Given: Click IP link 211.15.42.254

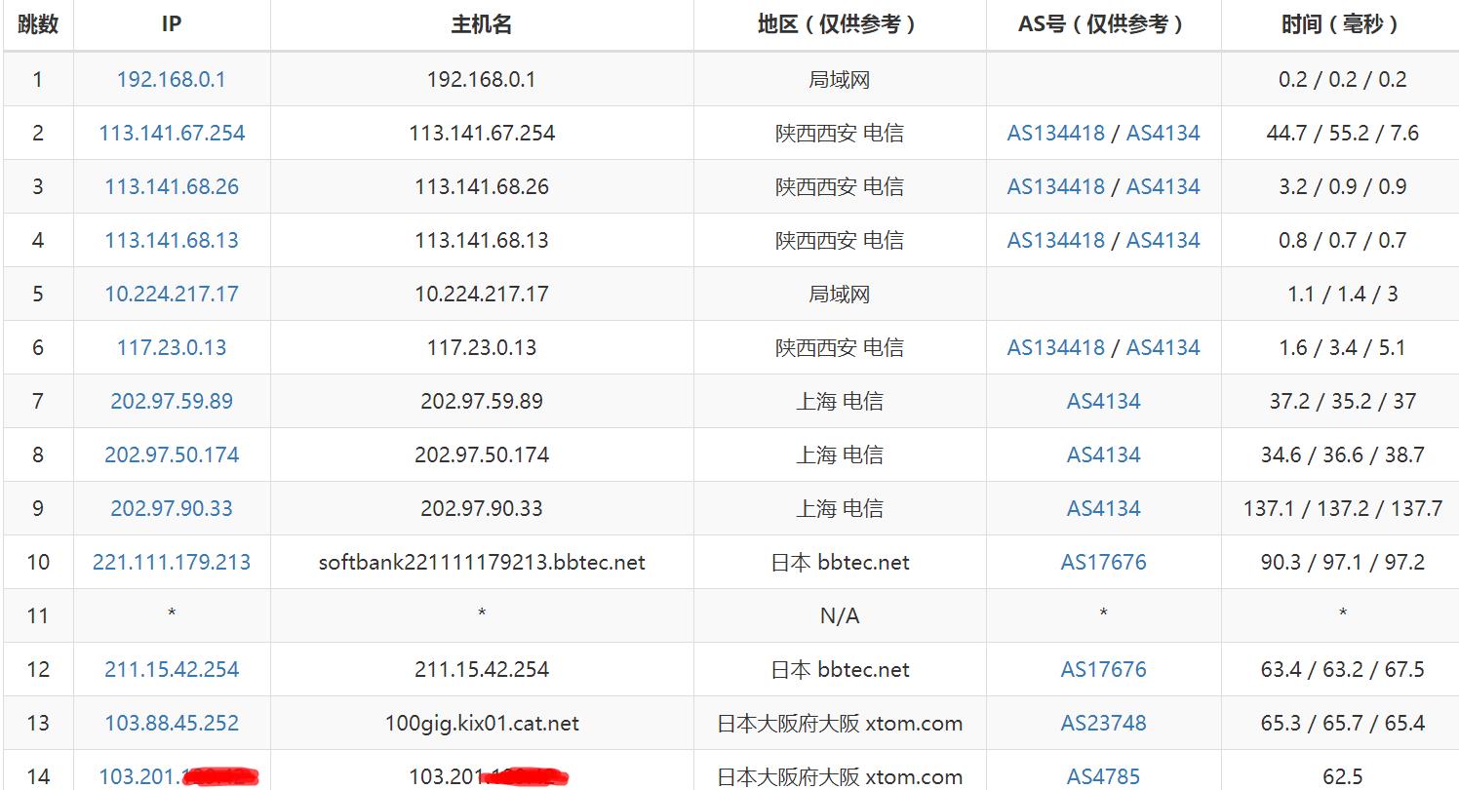Looking at the screenshot, I should tap(171, 669).
